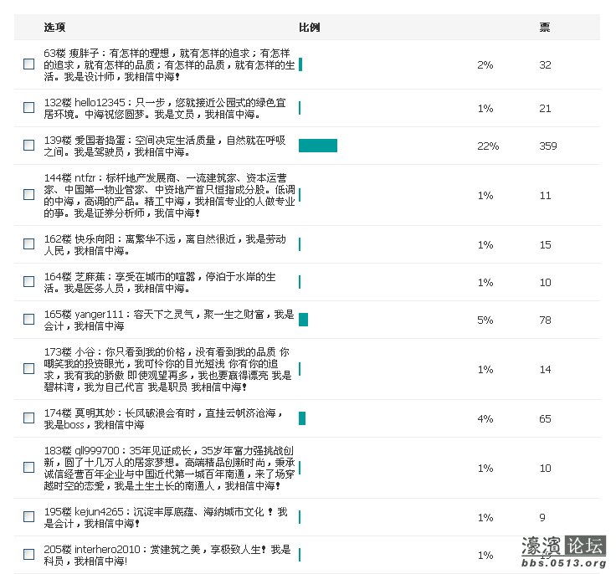616x574 pixels.
Task: Click the 183楼 qll999700 option text
Action: [x=169, y=469]
